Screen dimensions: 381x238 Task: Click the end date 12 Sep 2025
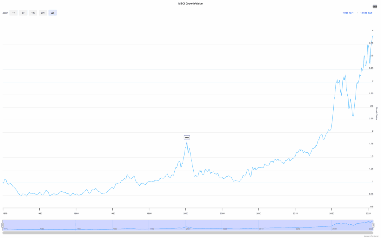366,13
